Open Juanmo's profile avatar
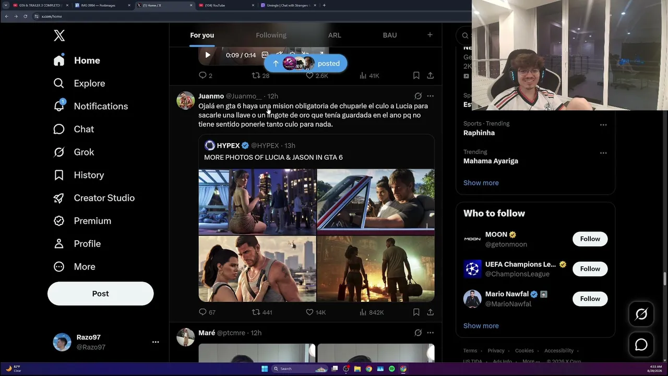Screen dimensions: 668x376 185,100
